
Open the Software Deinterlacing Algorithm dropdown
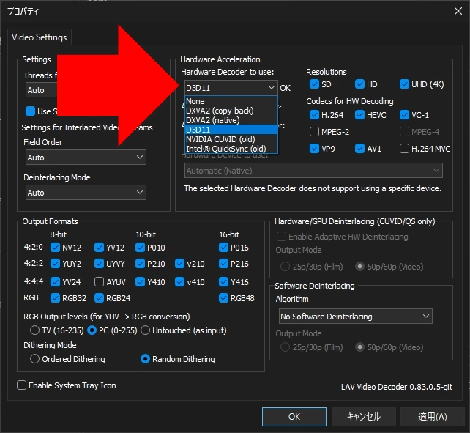pyautogui.click(x=356, y=317)
